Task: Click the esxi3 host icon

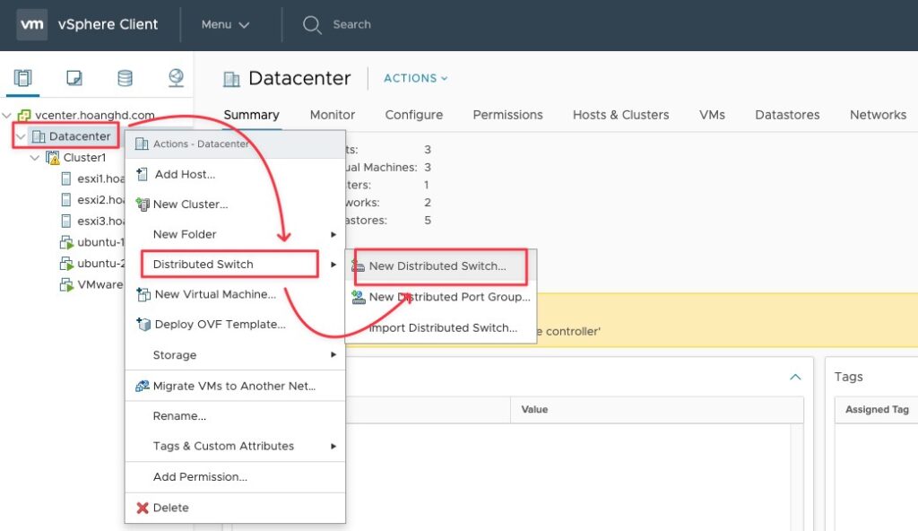Action: click(66, 221)
